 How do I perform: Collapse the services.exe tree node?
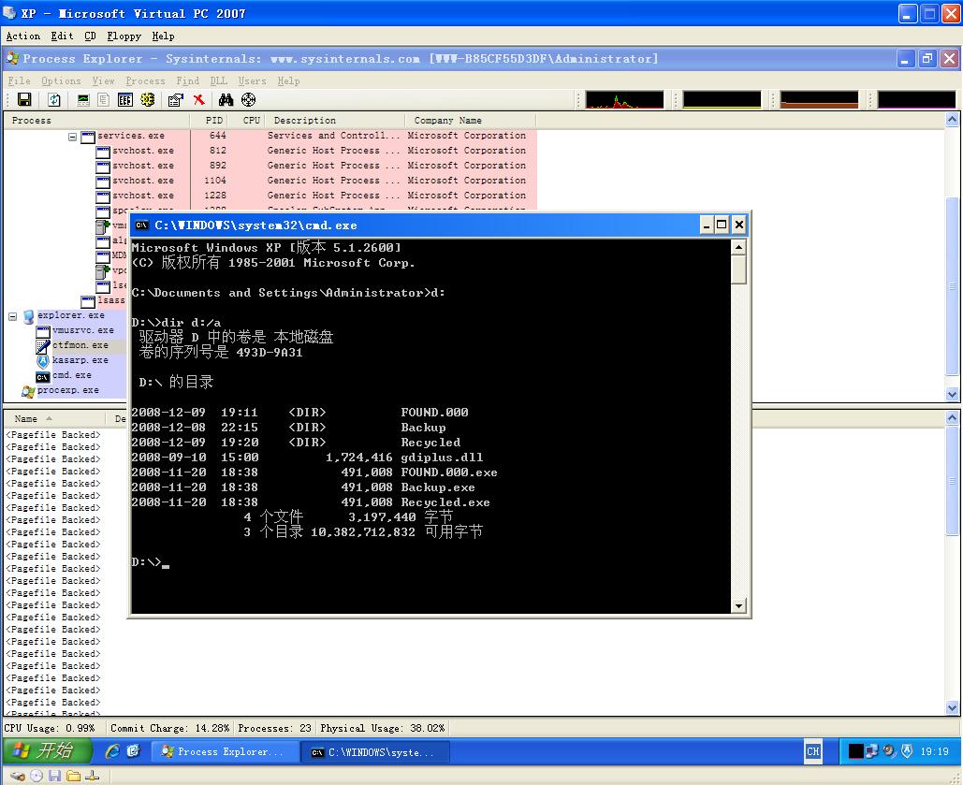click(x=72, y=137)
